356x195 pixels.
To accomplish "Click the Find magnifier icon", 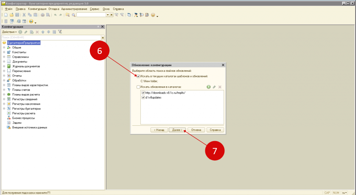I will [74, 15].
